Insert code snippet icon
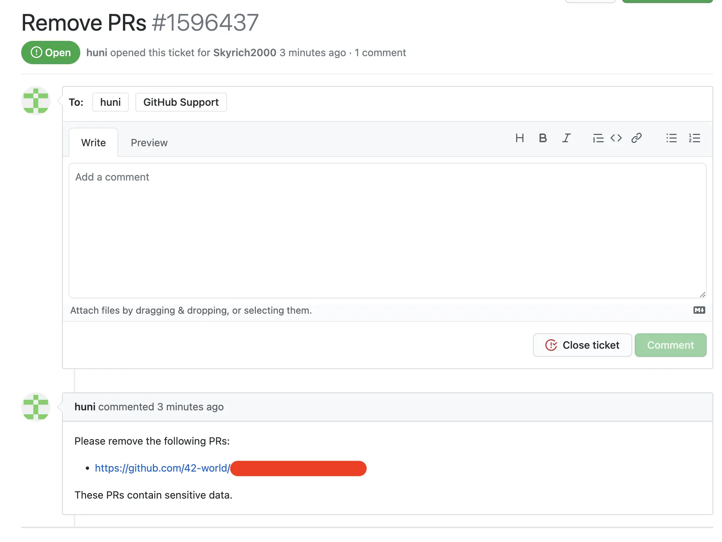Viewport: 722px width, 542px height. click(x=616, y=138)
